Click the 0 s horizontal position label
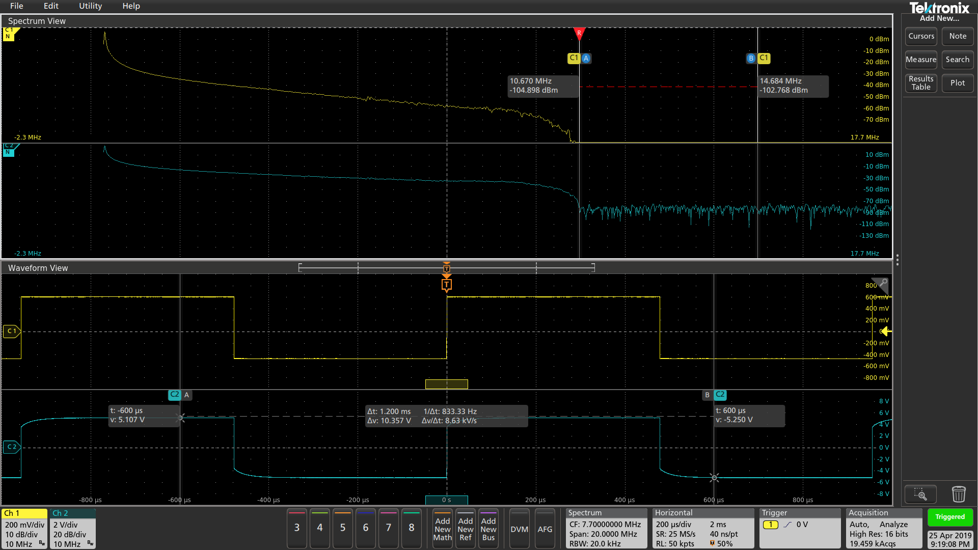Image resolution: width=978 pixels, height=550 pixels. [447, 500]
